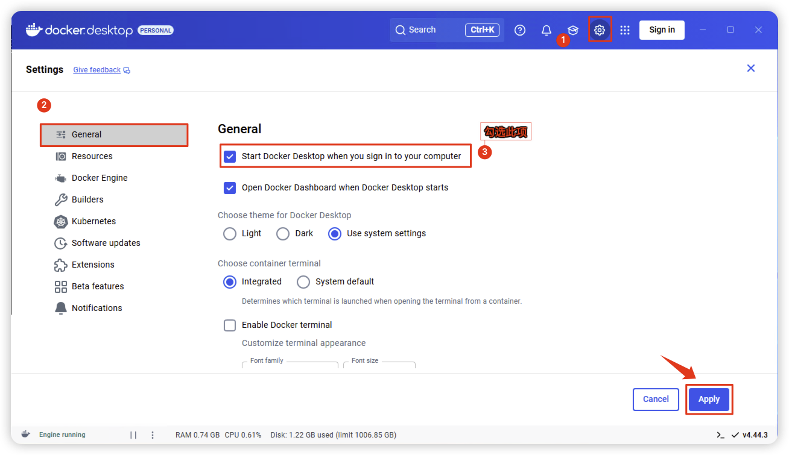Click the Ctrl+K shortcut badge
This screenshot has width=789, height=455.
(x=482, y=30)
